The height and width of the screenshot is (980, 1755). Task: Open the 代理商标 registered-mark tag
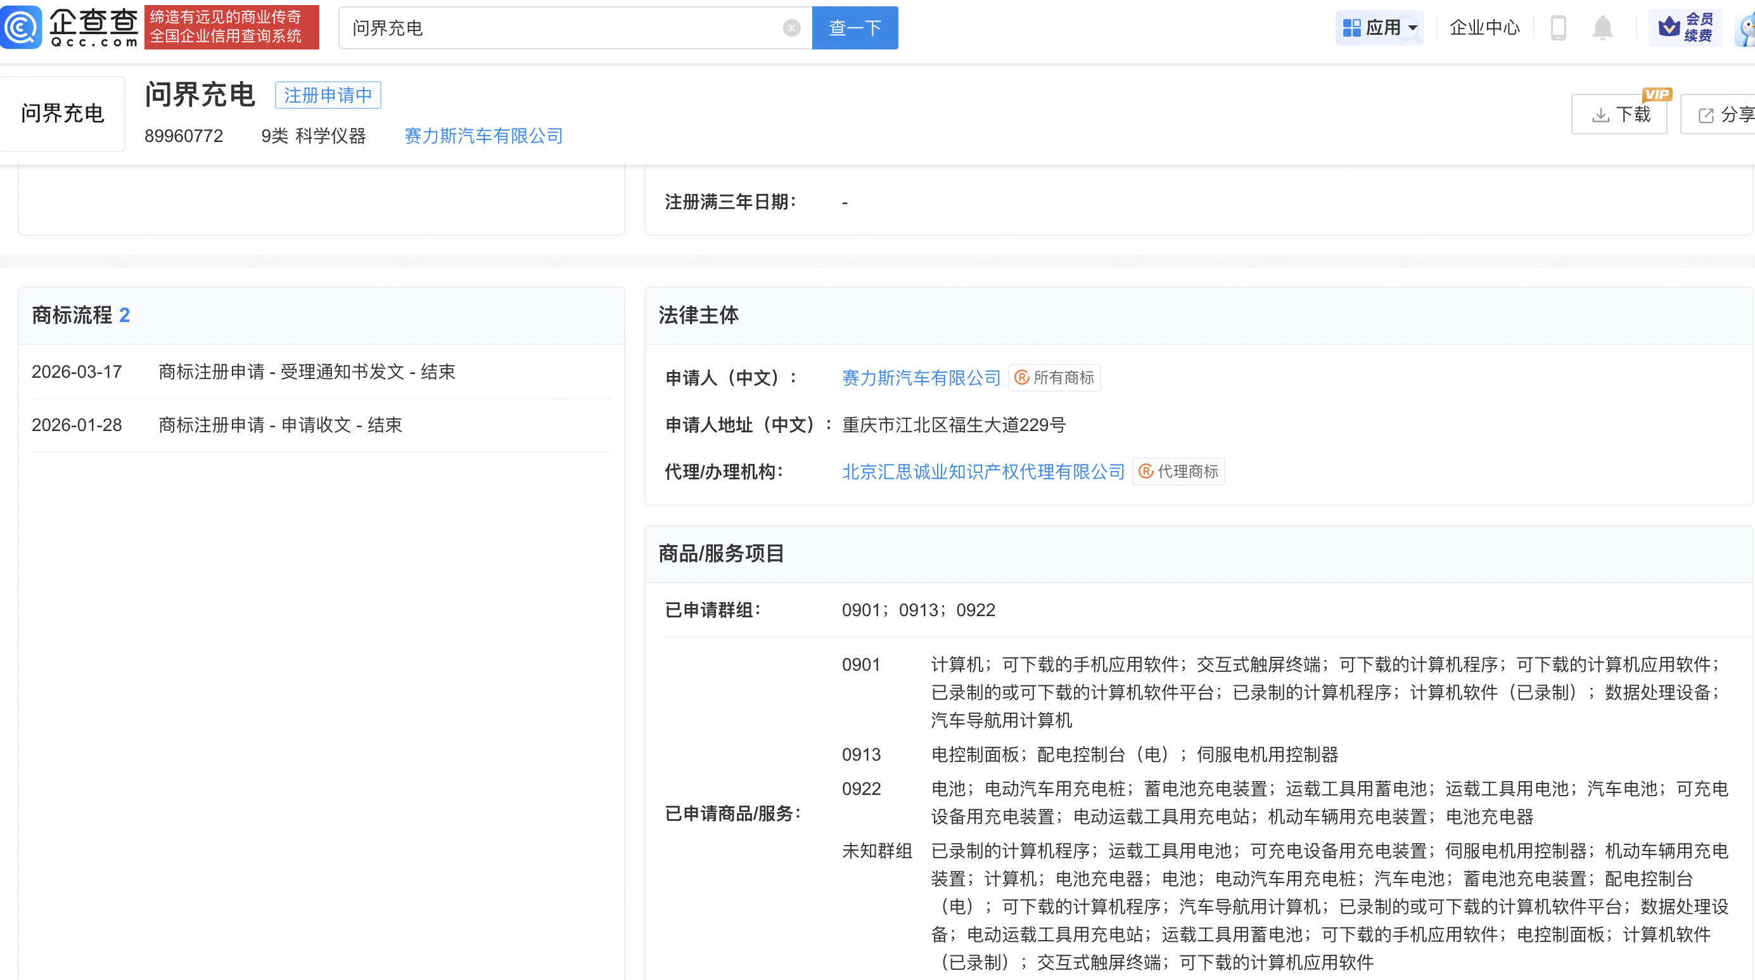(x=1178, y=472)
